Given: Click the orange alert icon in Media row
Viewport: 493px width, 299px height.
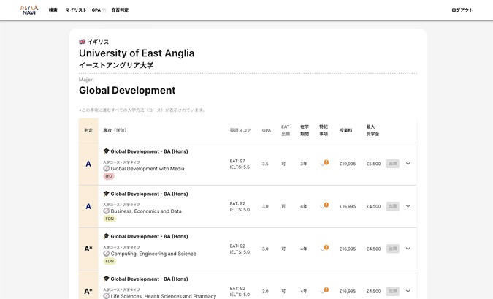Looking at the screenshot, I should [326, 162].
